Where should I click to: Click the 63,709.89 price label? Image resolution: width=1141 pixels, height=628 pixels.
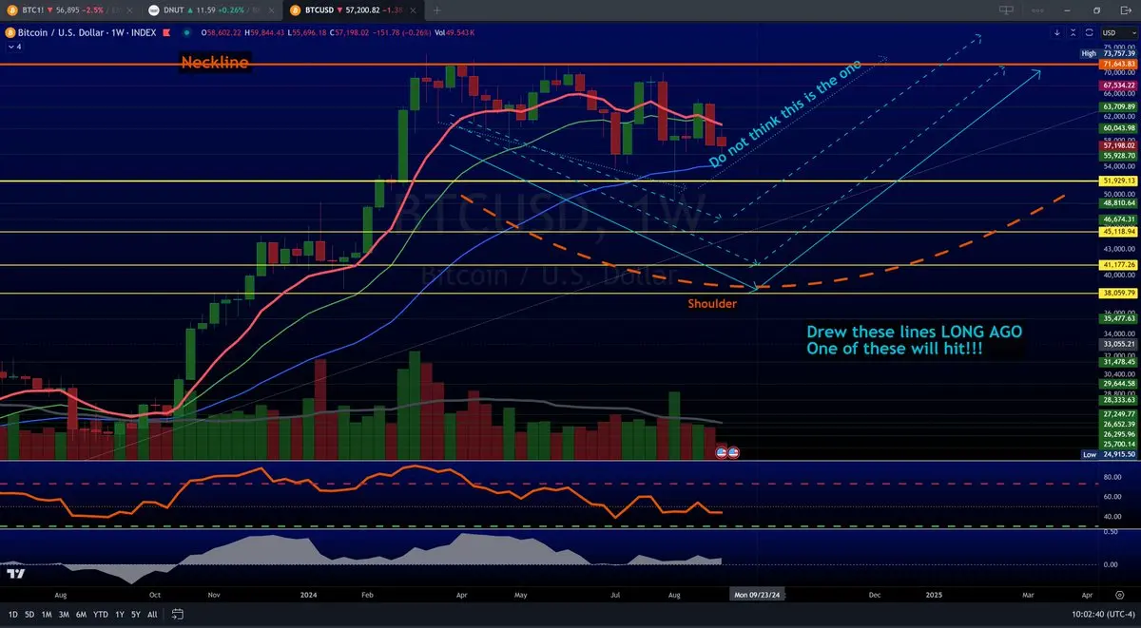coord(1118,106)
